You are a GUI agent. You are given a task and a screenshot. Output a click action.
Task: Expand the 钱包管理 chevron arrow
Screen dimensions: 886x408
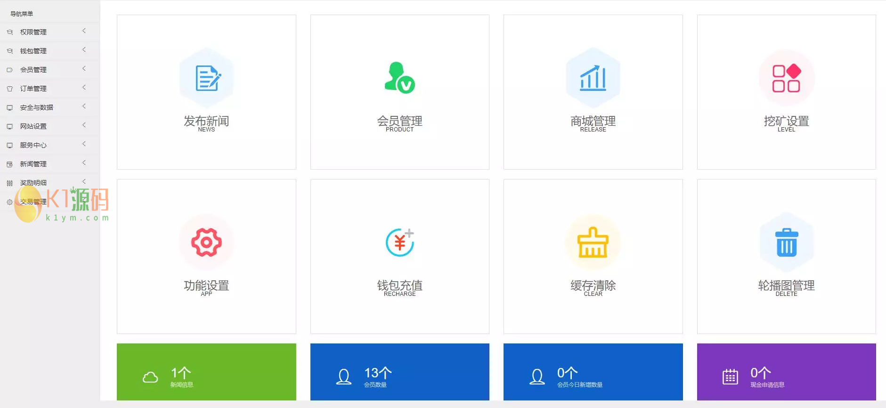click(x=84, y=50)
